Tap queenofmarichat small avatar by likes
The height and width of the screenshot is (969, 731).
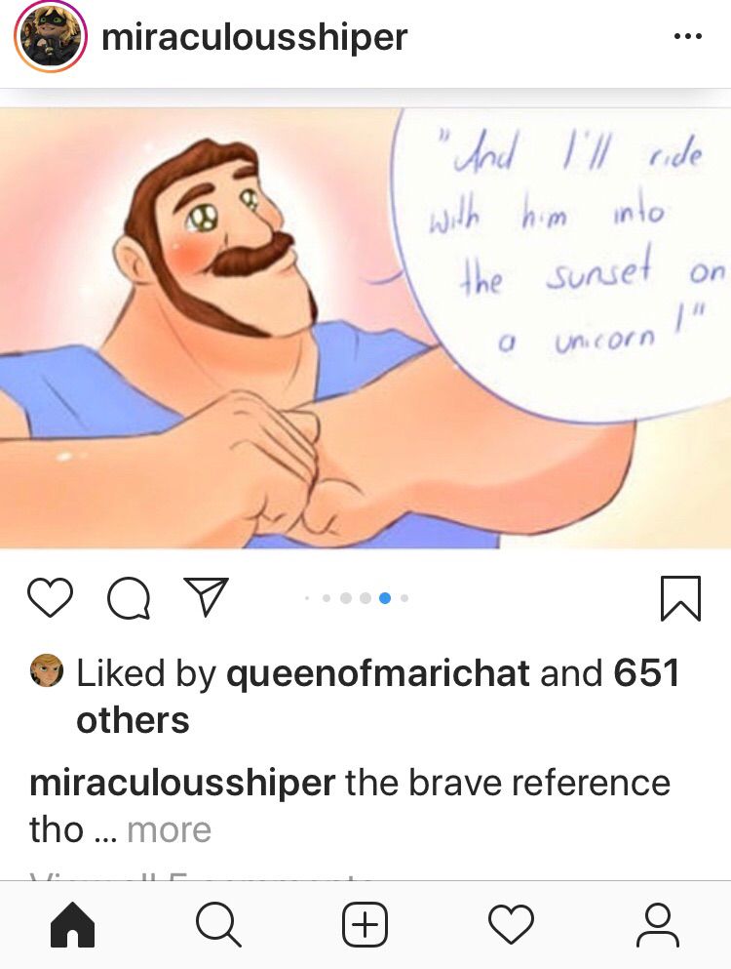point(47,670)
